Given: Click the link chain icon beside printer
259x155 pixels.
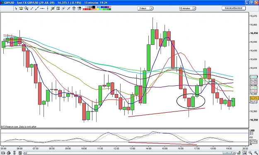Looking at the screenshot, I should tap(14, 153).
